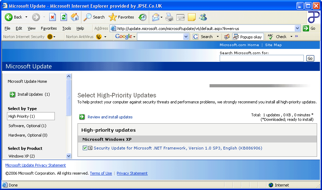Open the Mail icon dropdown arrow
322x190 pixels.
click(161, 17)
